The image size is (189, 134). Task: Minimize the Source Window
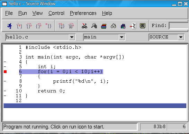pos(174,5)
